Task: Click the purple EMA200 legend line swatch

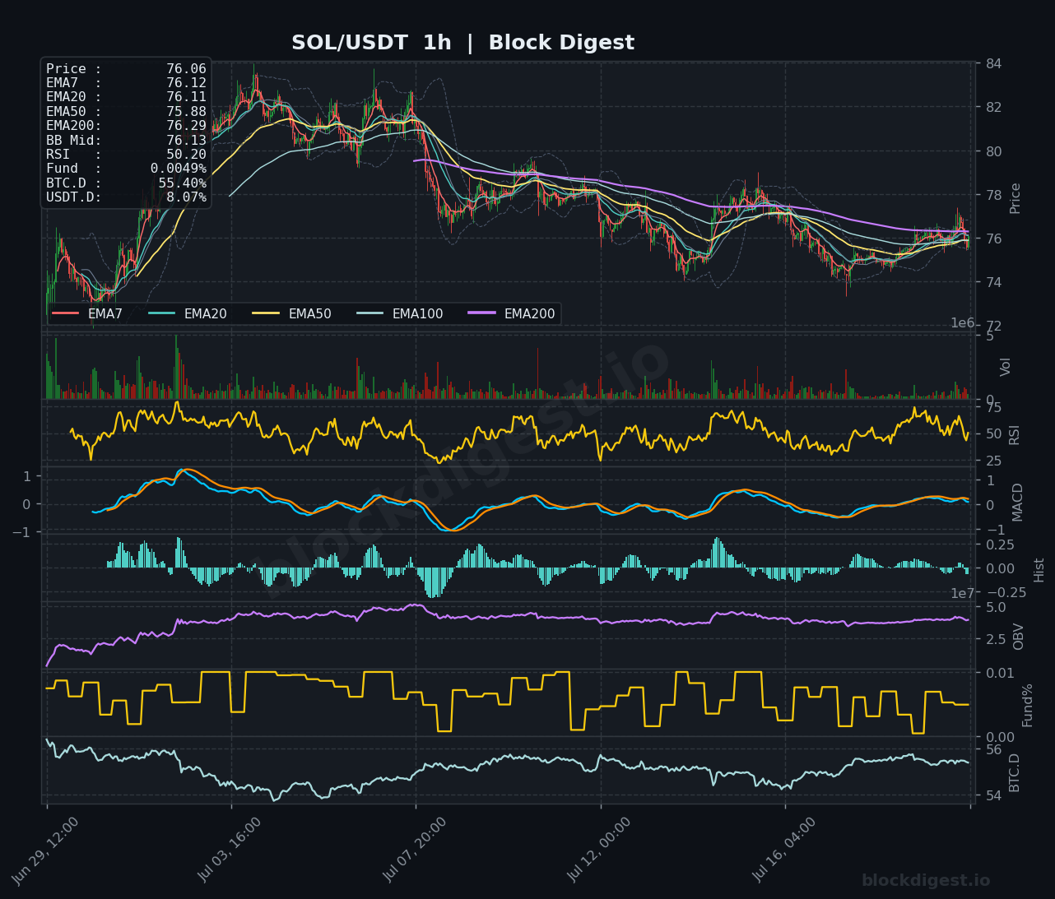Action: (x=482, y=313)
